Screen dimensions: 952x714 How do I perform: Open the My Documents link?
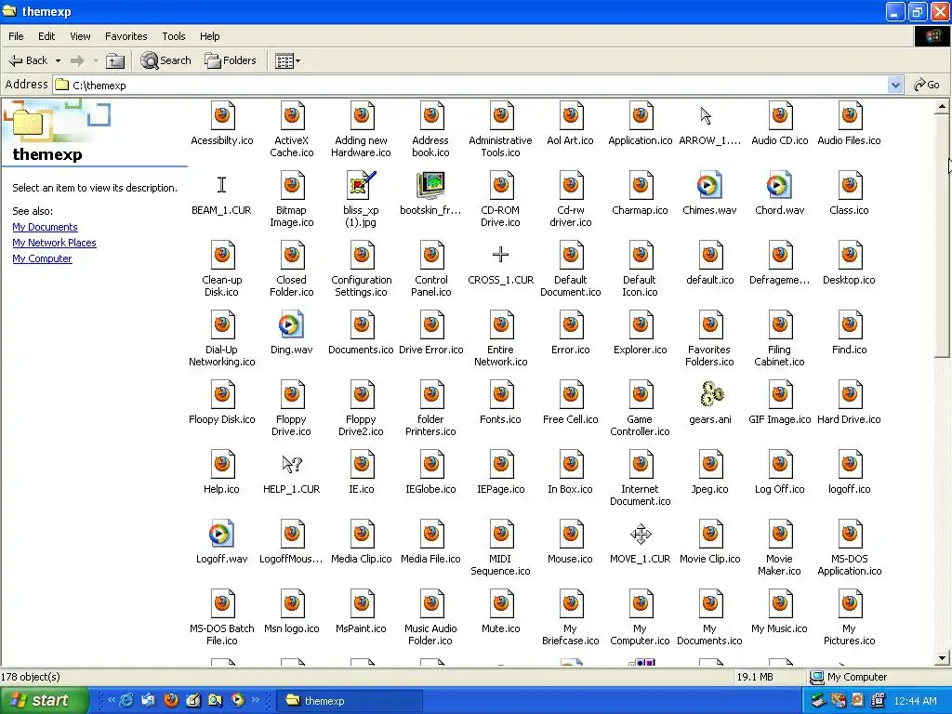45,227
